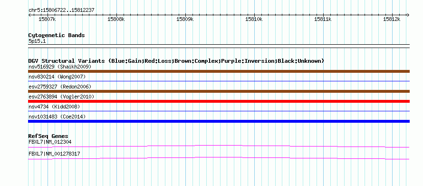
Task: Open FBXL7|NM_001278317 gene label
Action: coord(54,154)
